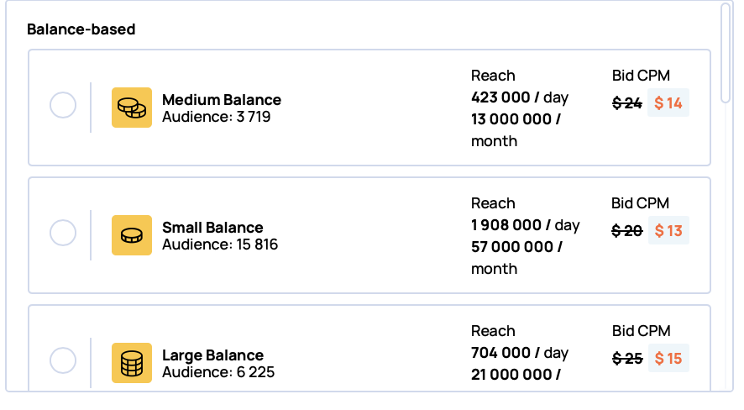The width and height of the screenshot is (744, 410).
Task: Click the Large Balance title text
Action: coord(212,355)
